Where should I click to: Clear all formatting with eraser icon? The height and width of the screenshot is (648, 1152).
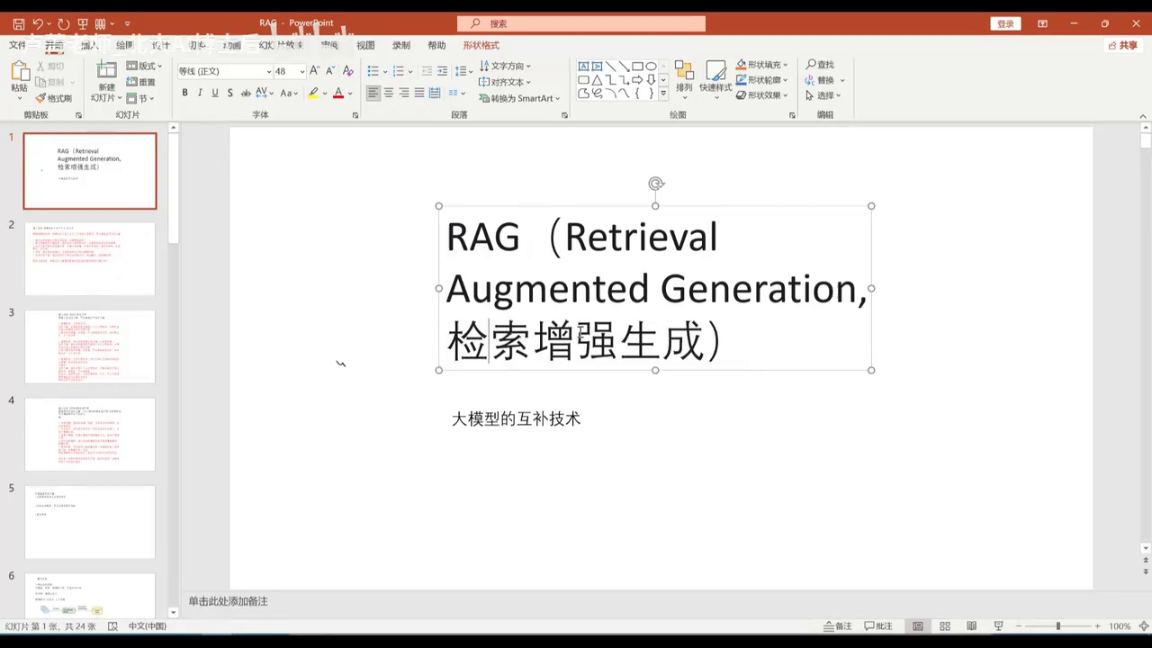tap(348, 71)
